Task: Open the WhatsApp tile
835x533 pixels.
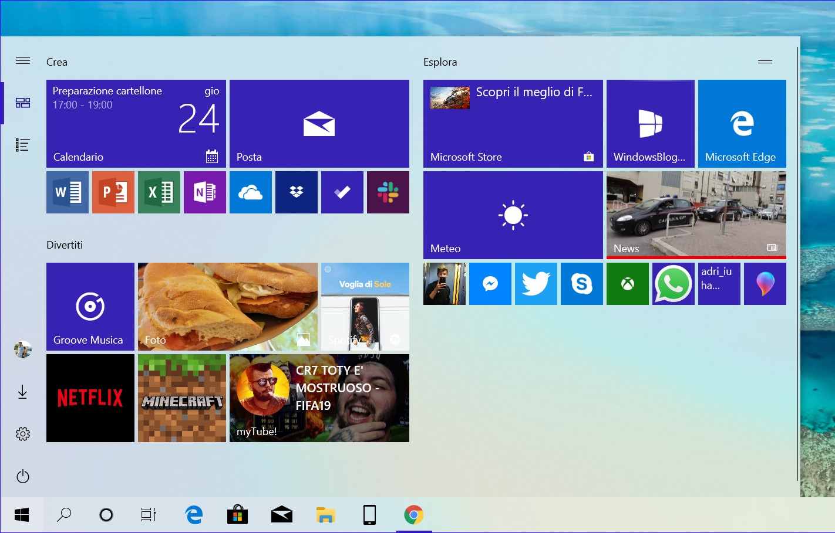Action: 674,284
